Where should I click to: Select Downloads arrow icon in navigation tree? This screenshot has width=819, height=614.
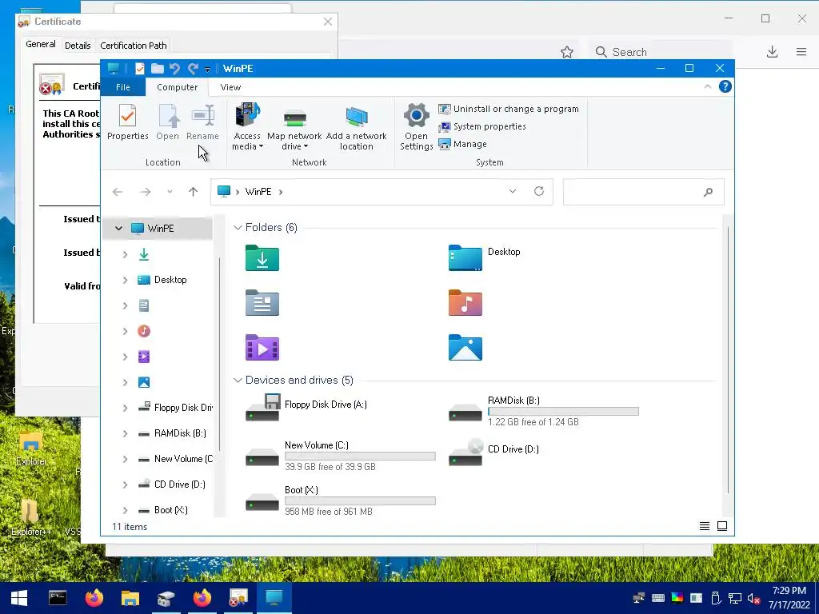[144, 254]
